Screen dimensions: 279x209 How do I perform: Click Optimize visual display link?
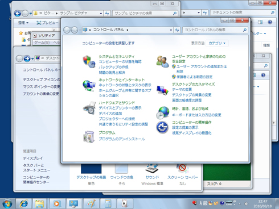tap(191, 133)
